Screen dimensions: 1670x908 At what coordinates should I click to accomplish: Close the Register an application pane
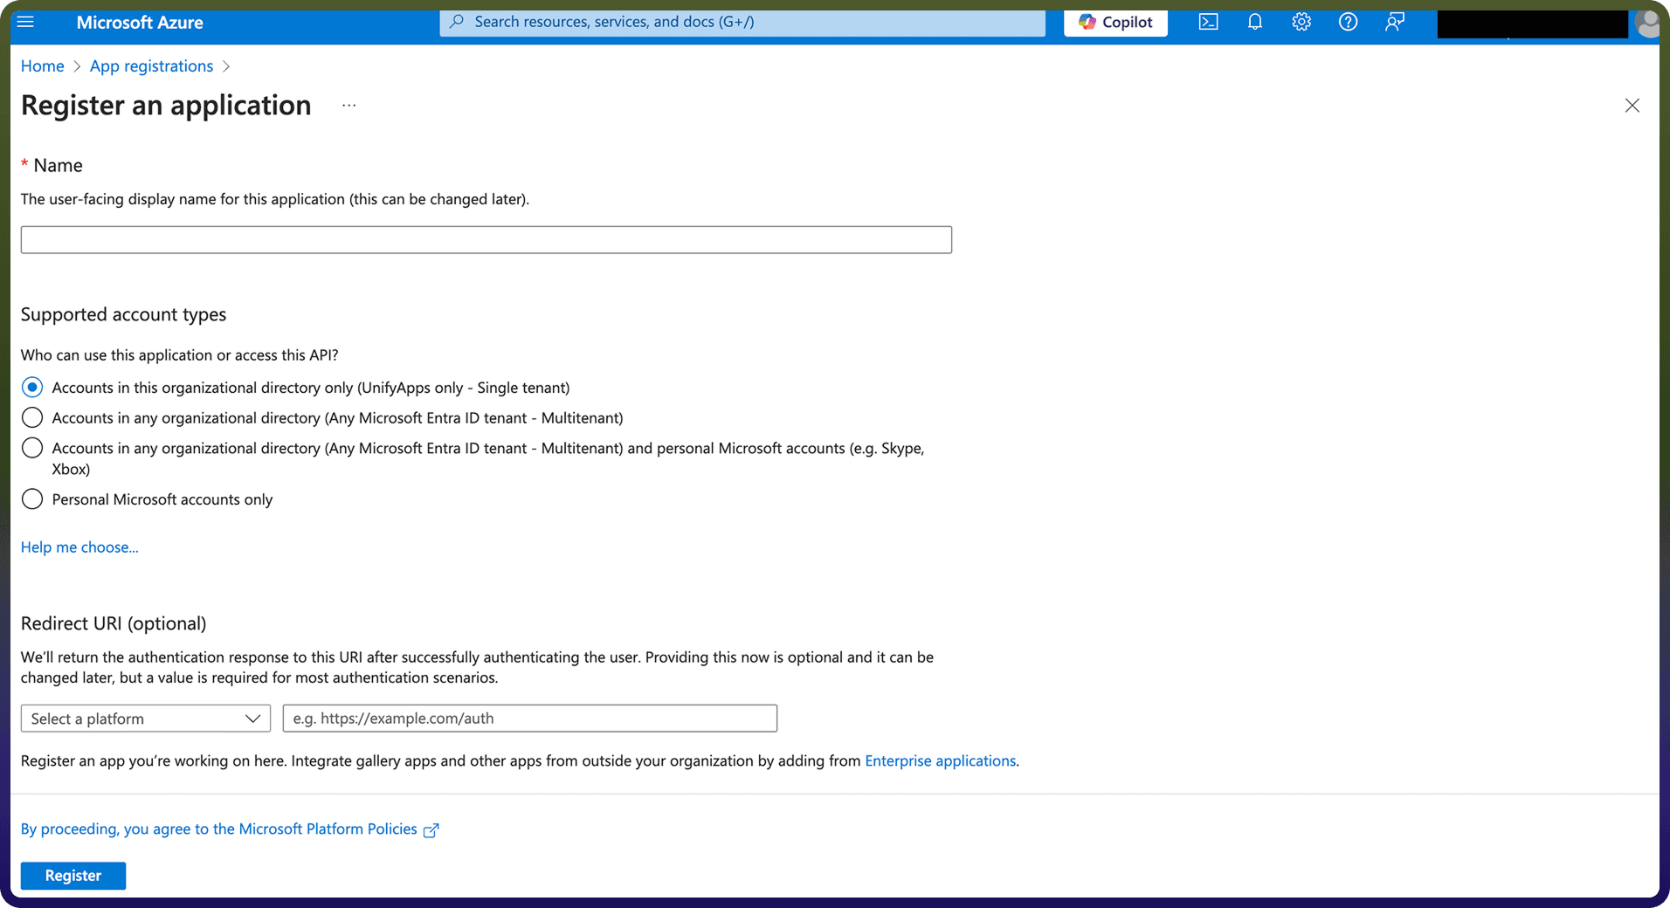coord(1632,106)
